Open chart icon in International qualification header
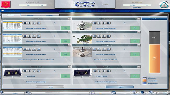 [139, 32]
